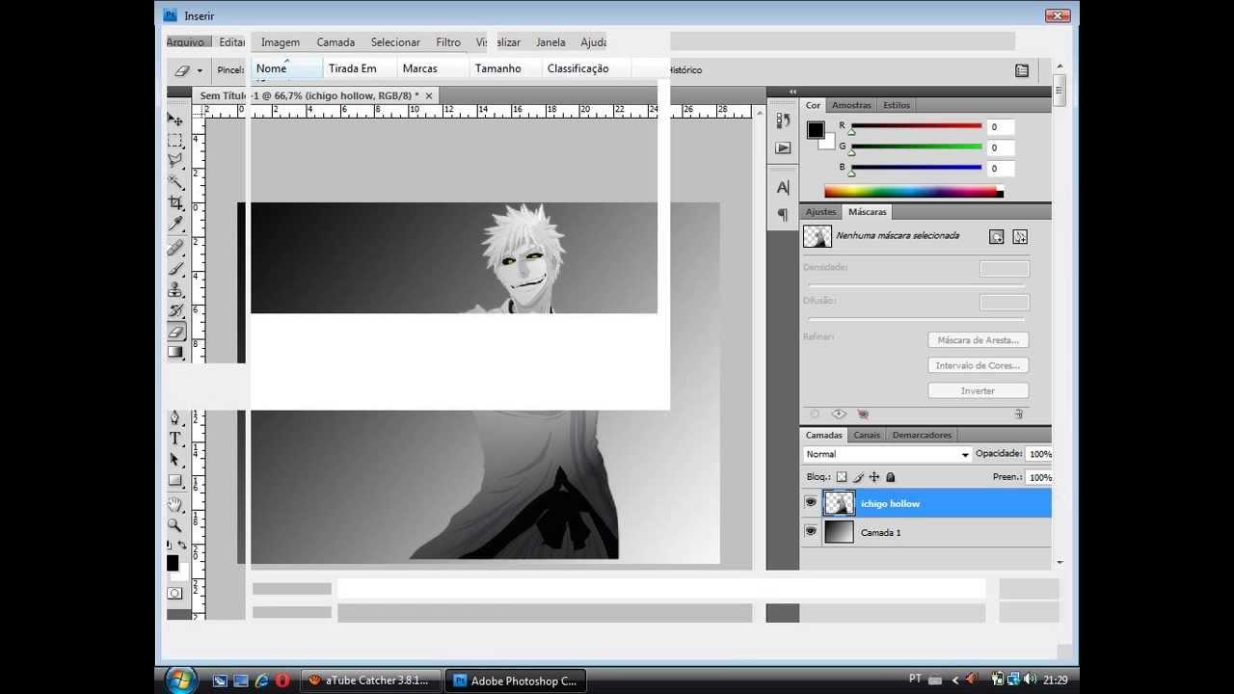1234x694 pixels.
Task: Hide the Camada 1 layer
Action: point(811,532)
